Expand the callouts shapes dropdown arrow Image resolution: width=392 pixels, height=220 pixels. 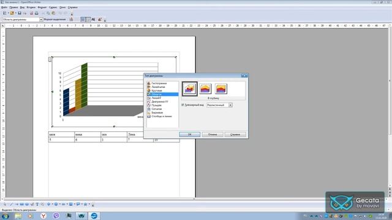pyautogui.click(x=81, y=204)
